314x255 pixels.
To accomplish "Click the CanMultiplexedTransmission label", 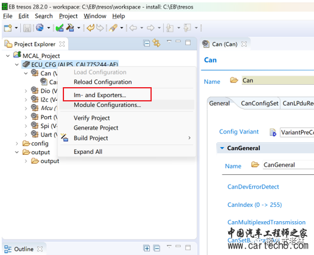I will click(x=267, y=222).
